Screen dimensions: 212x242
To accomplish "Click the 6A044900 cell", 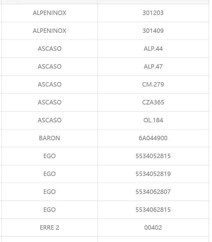I will pyautogui.click(x=153, y=138).
